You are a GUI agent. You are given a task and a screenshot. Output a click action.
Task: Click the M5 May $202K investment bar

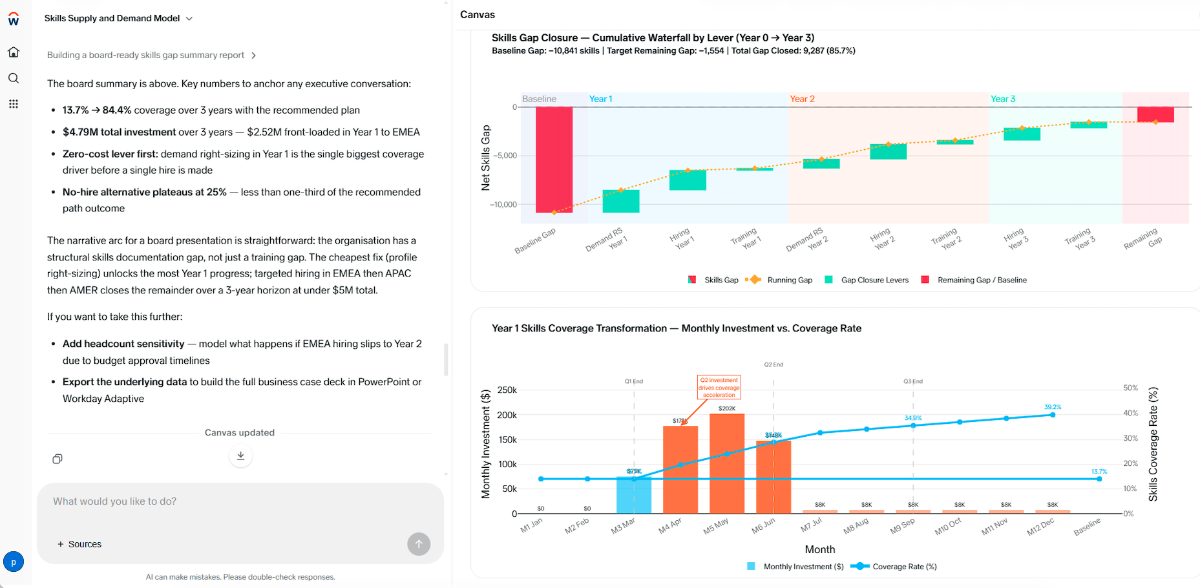pos(727,464)
